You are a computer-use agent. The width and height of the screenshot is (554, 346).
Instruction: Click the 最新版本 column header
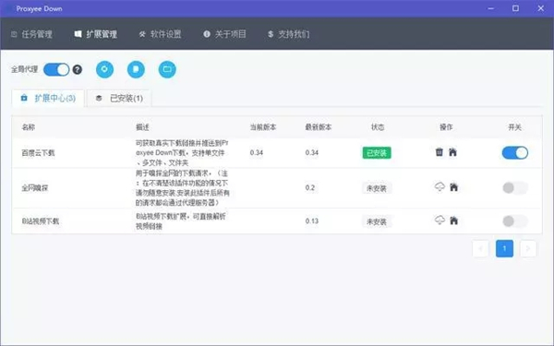(x=319, y=127)
